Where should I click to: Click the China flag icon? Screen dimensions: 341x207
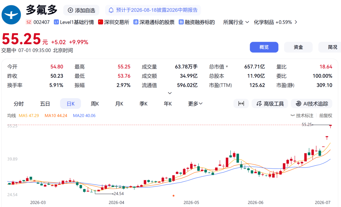[100, 22]
